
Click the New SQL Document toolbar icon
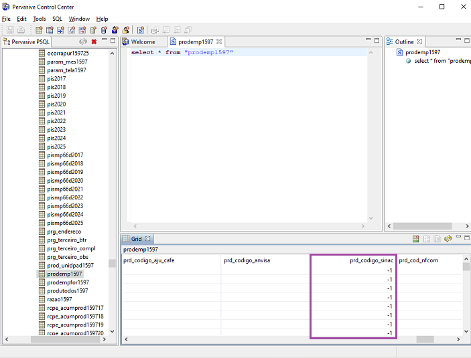tap(141, 30)
